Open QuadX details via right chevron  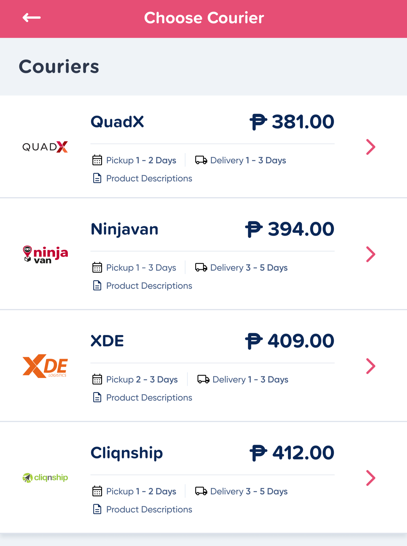pyautogui.click(x=371, y=147)
